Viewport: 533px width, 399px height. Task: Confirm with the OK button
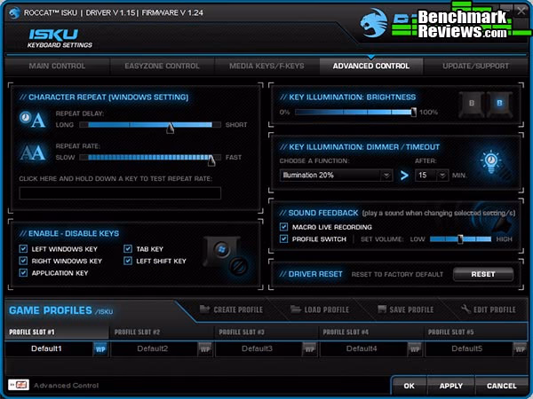pyautogui.click(x=409, y=386)
